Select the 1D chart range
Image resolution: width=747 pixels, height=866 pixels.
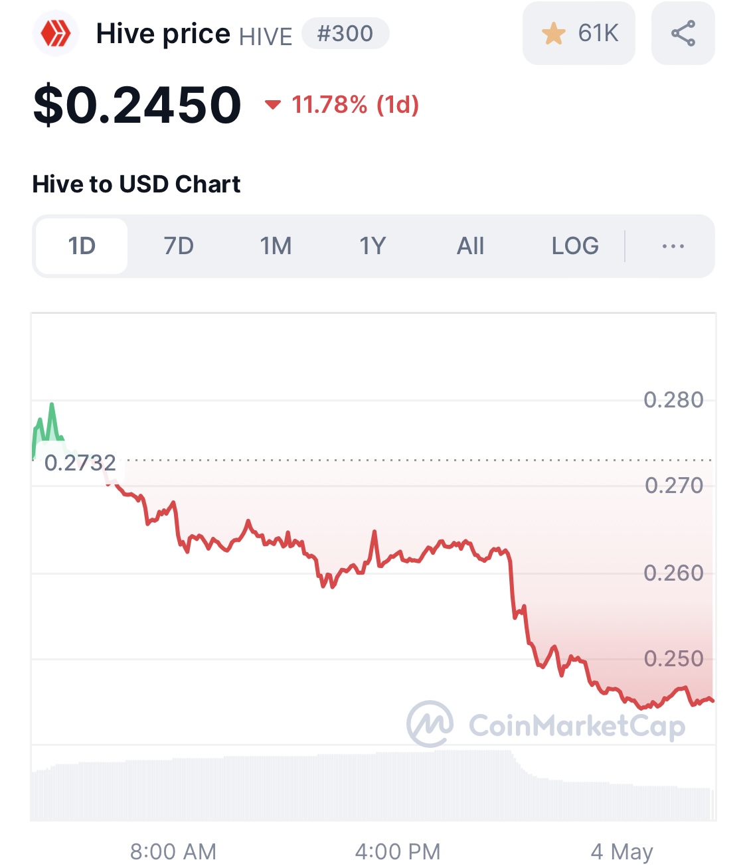pyautogui.click(x=82, y=246)
